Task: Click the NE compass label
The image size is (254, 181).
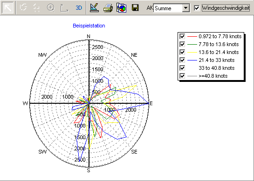Action: pyautogui.click(x=134, y=55)
